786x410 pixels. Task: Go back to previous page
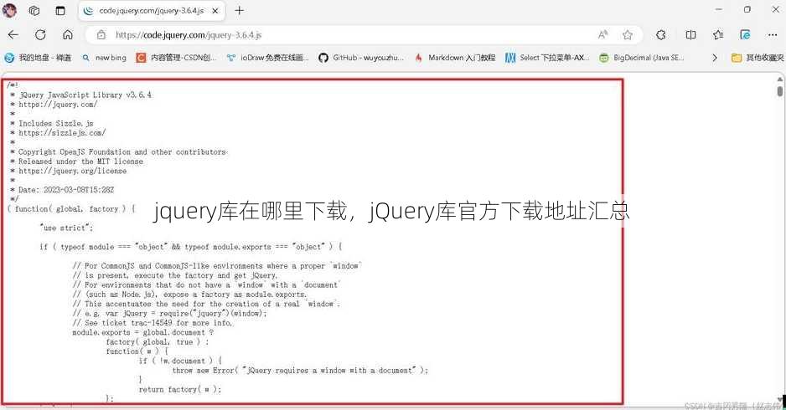click(13, 34)
